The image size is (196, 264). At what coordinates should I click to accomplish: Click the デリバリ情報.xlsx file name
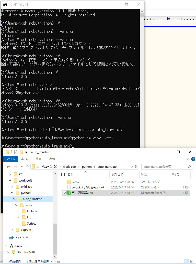(x=82, y=193)
